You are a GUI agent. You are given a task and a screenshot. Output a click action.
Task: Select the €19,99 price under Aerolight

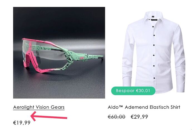tap(22, 123)
